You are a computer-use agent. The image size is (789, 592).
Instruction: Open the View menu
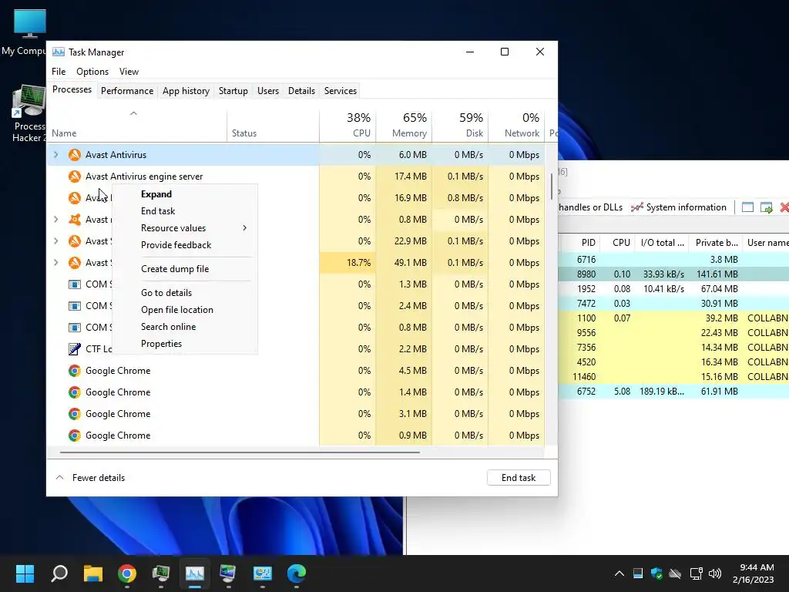pyautogui.click(x=129, y=72)
